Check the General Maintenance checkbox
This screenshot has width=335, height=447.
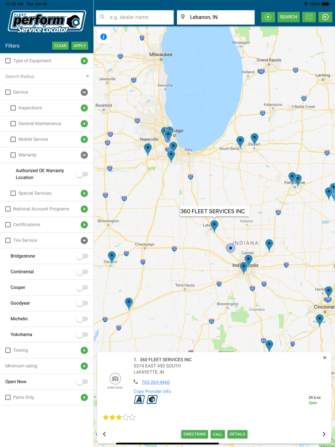coord(13,124)
